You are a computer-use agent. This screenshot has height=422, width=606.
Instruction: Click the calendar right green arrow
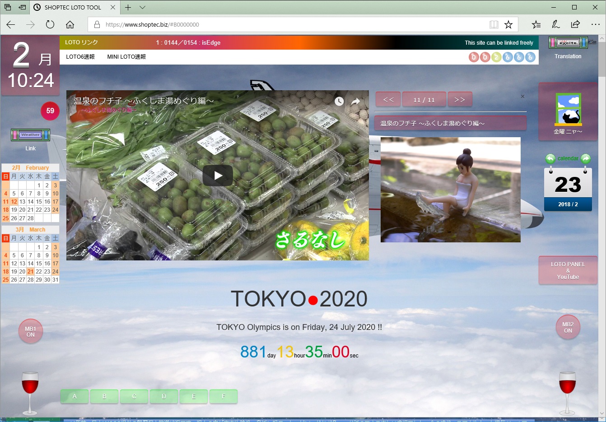pyautogui.click(x=586, y=159)
